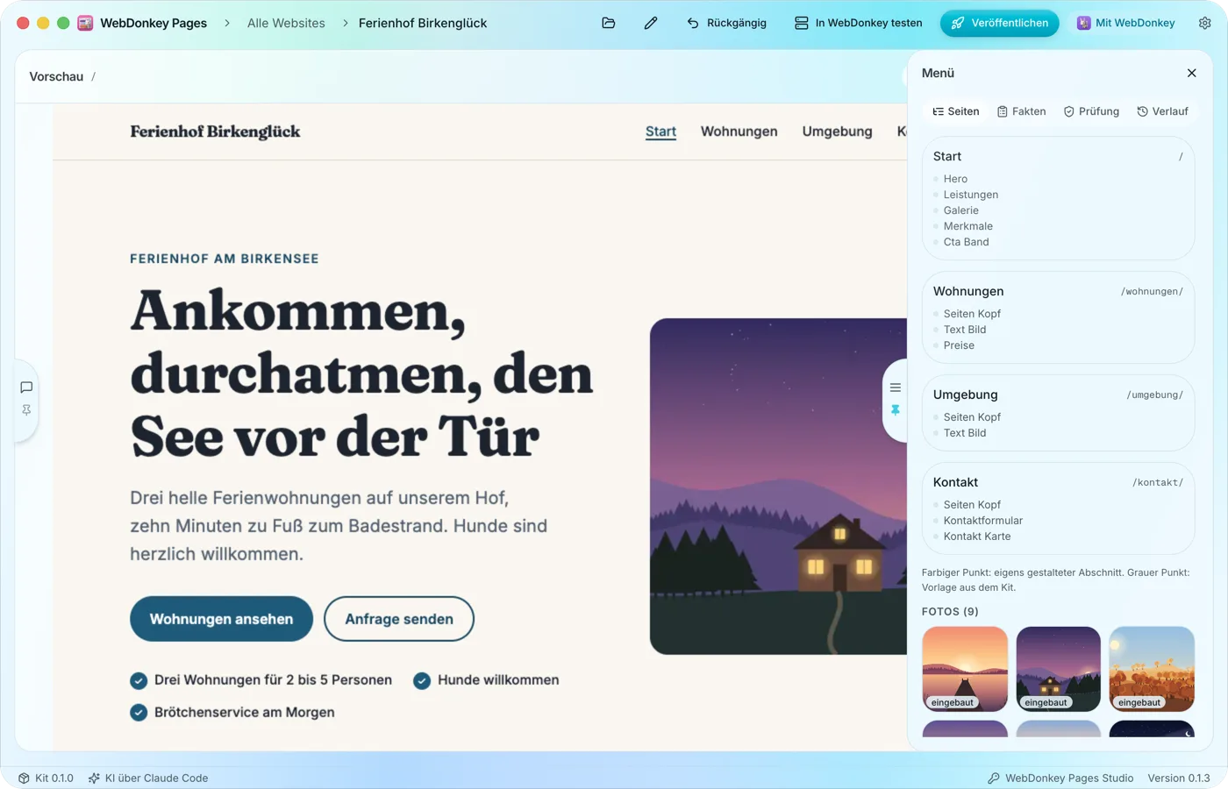Image resolution: width=1228 pixels, height=789 pixels.
Task: Click the Umgebung link in the preview navigation
Action: (x=837, y=131)
